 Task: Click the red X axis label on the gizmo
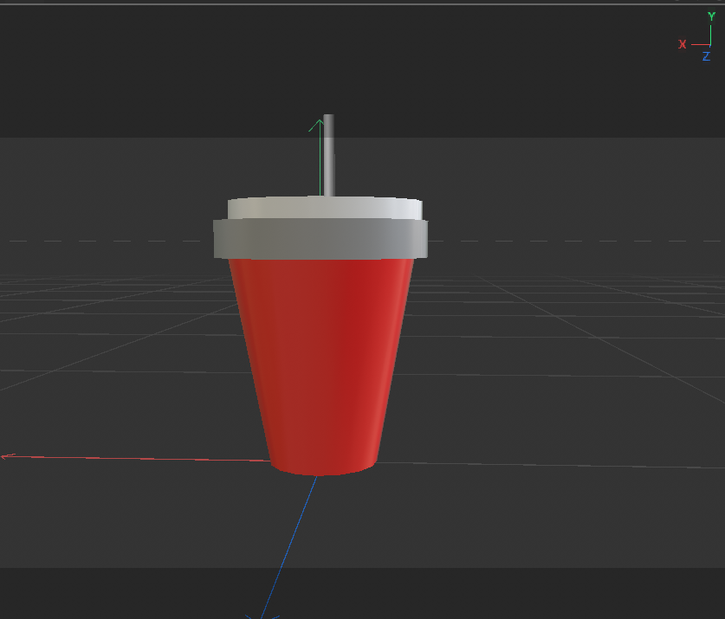[x=682, y=44]
